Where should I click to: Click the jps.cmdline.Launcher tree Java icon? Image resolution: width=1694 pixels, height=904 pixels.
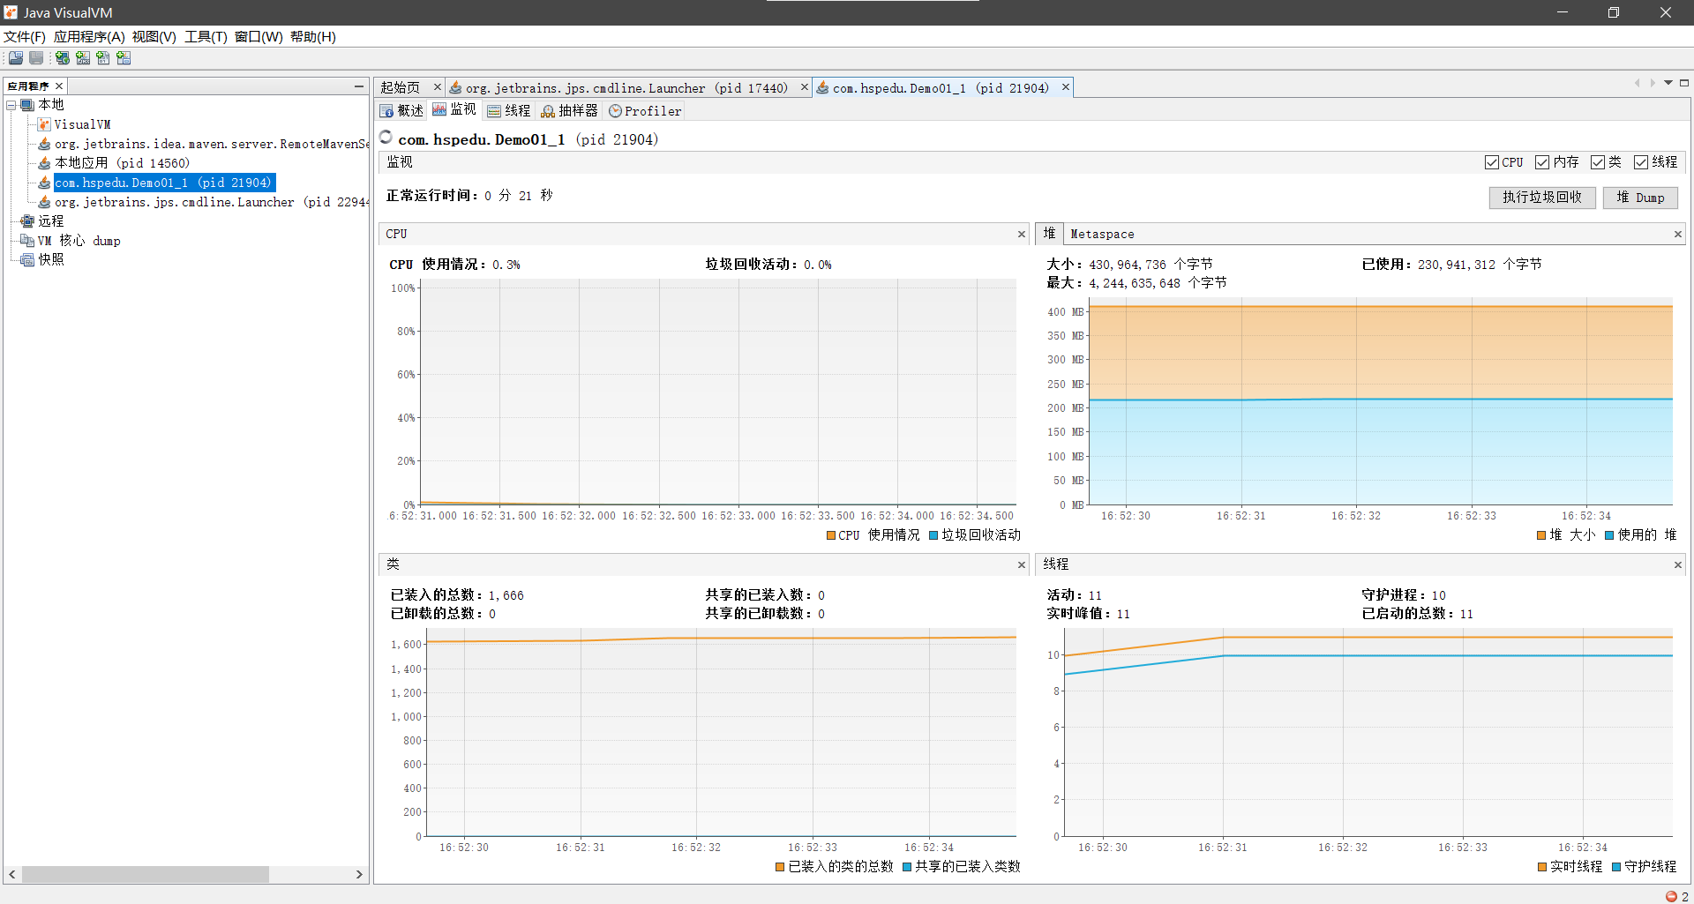(x=44, y=202)
